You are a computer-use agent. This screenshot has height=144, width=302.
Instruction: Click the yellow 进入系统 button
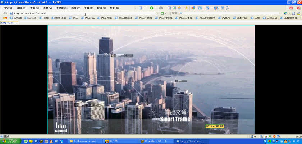[x=215, y=126]
